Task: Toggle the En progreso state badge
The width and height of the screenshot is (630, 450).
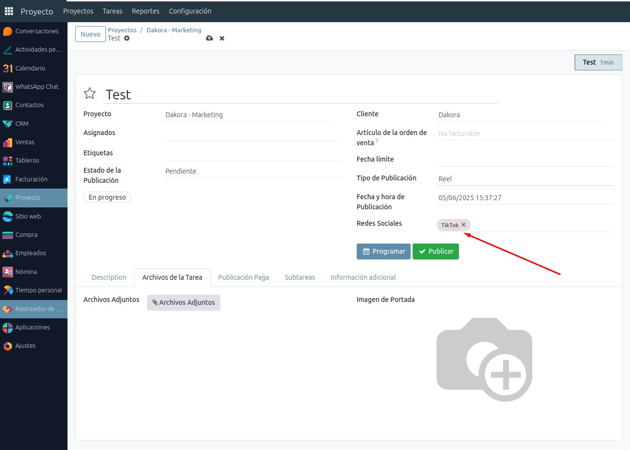Action: (x=107, y=197)
